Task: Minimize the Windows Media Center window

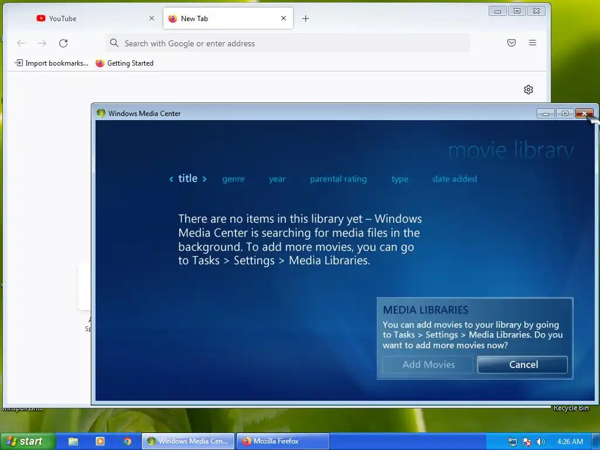Action: click(546, 113)
